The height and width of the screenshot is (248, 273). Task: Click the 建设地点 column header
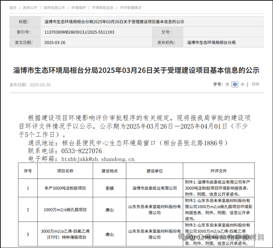point(109,171)
